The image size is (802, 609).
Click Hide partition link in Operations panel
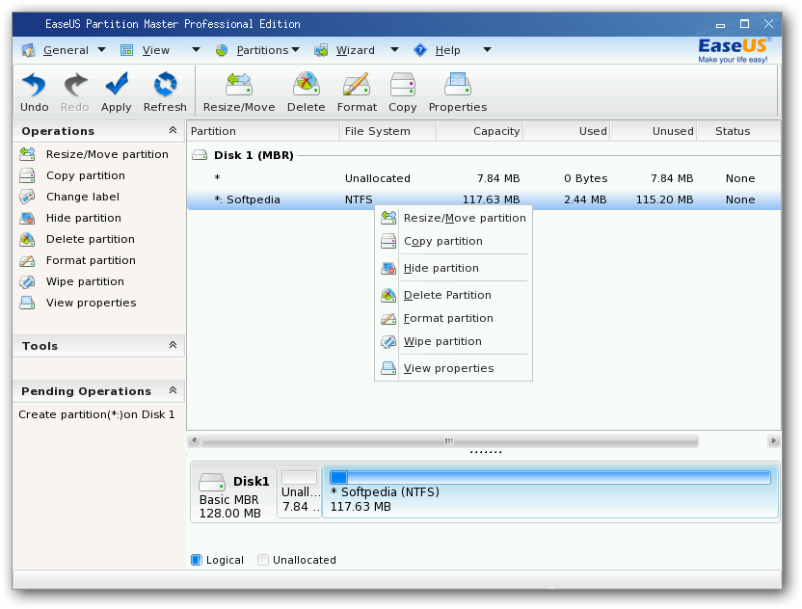pyautogui.click(x=83, y=219)
